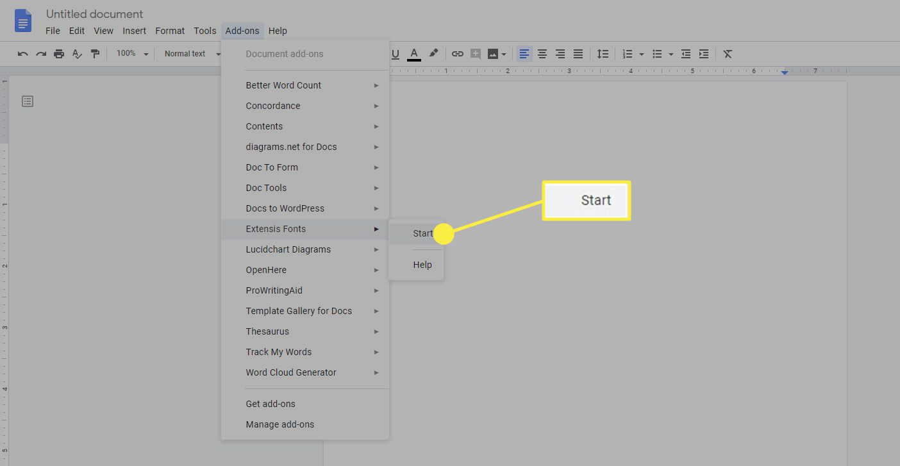Click Start in Extensis Fonts submenu
This screenshot has height=466, width=900.
pyautogui.click(x=416, y=233)
